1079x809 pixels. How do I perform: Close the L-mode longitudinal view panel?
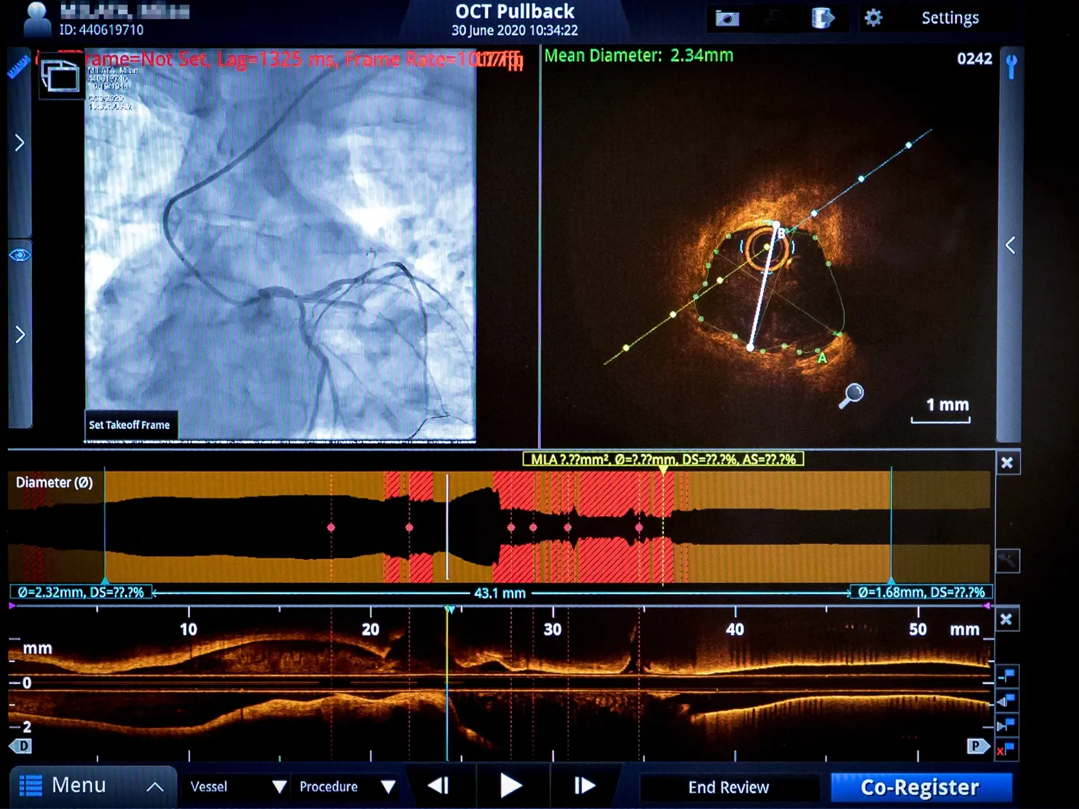click(x=1006, y=620)
